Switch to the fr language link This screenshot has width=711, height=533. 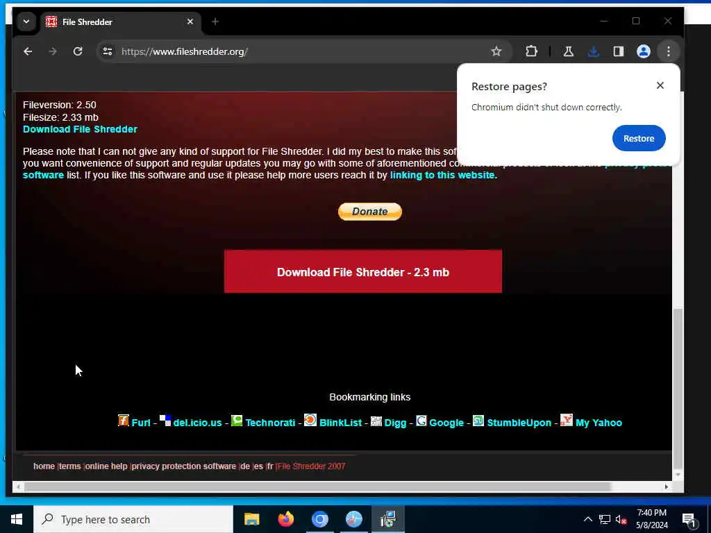point(270,466)
